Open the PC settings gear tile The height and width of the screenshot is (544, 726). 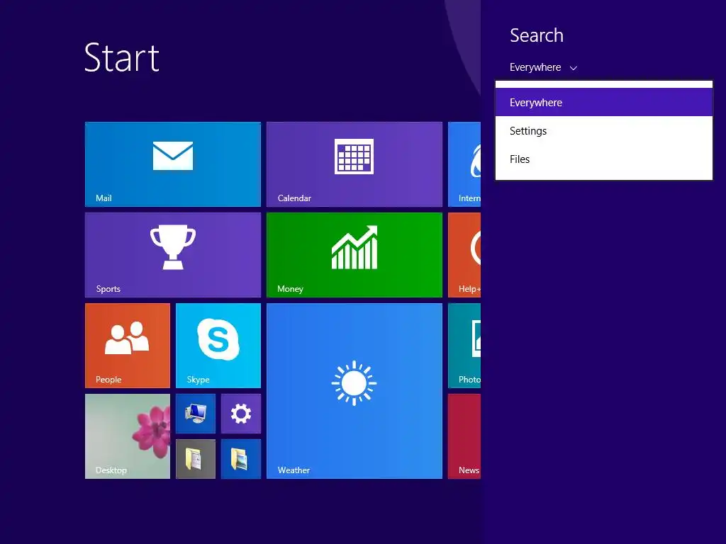coord(241,414)
